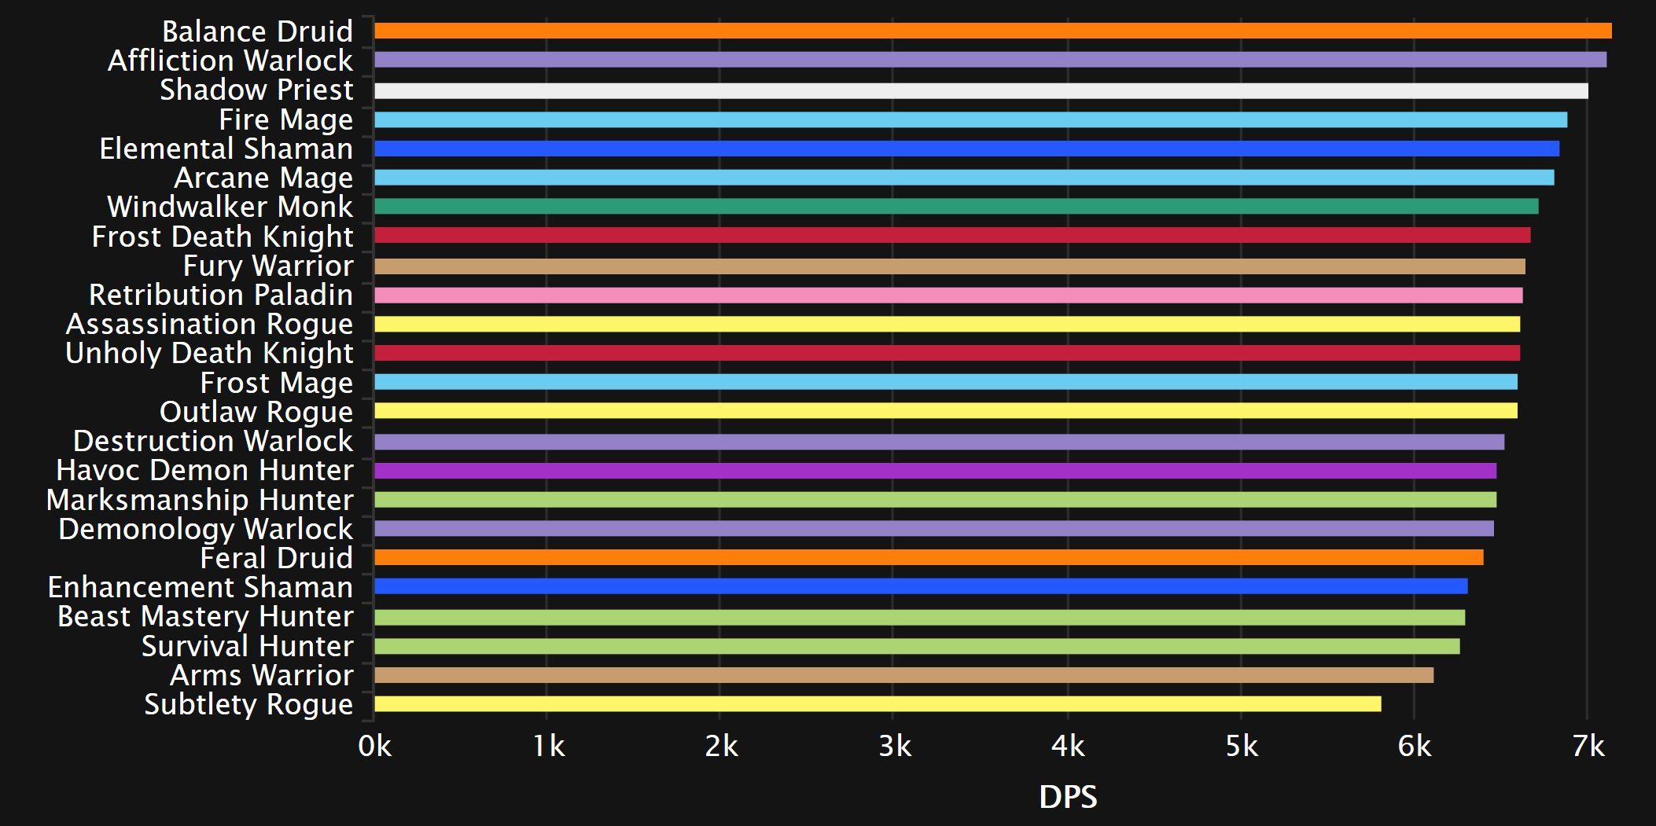Click the 7k axis tick label
Viewport: 1656px width, 826px height.
tap(1588, 746)
